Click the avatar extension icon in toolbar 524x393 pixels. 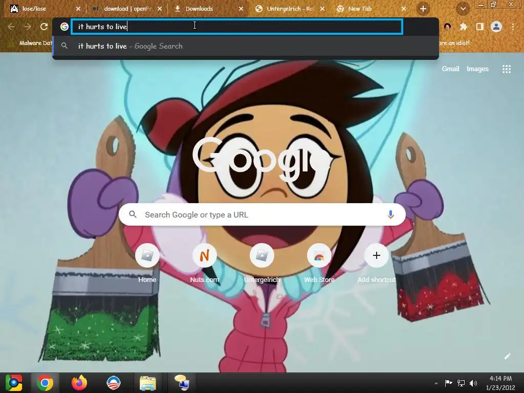point(447,27)
